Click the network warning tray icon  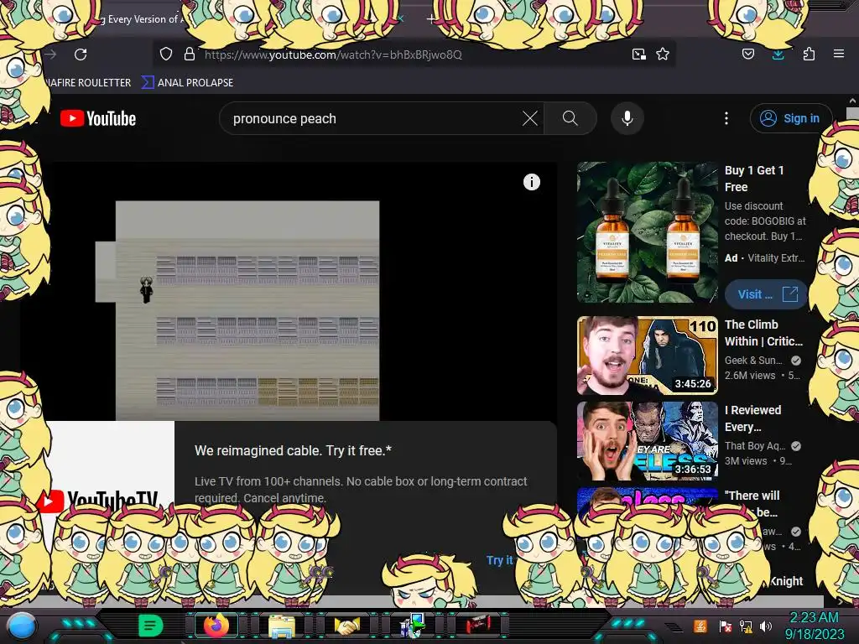click(746, 626)
